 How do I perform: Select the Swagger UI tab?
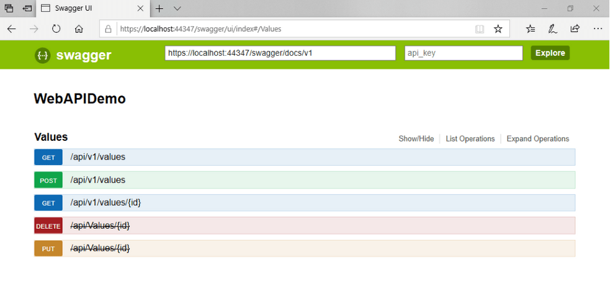coord(87,9)
